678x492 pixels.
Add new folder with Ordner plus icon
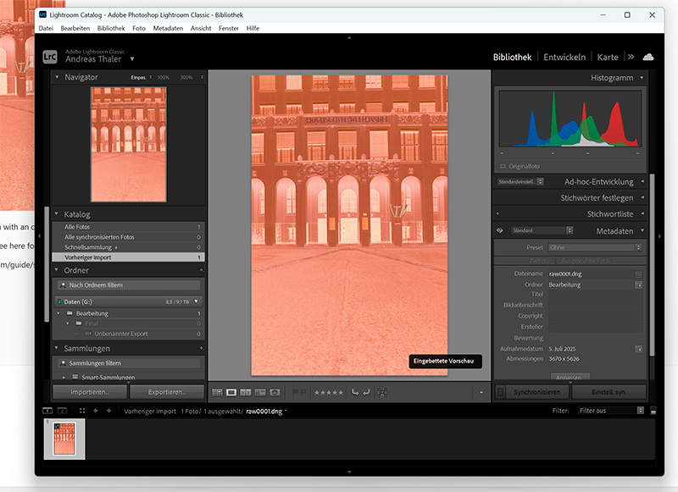tap(202, 270)
